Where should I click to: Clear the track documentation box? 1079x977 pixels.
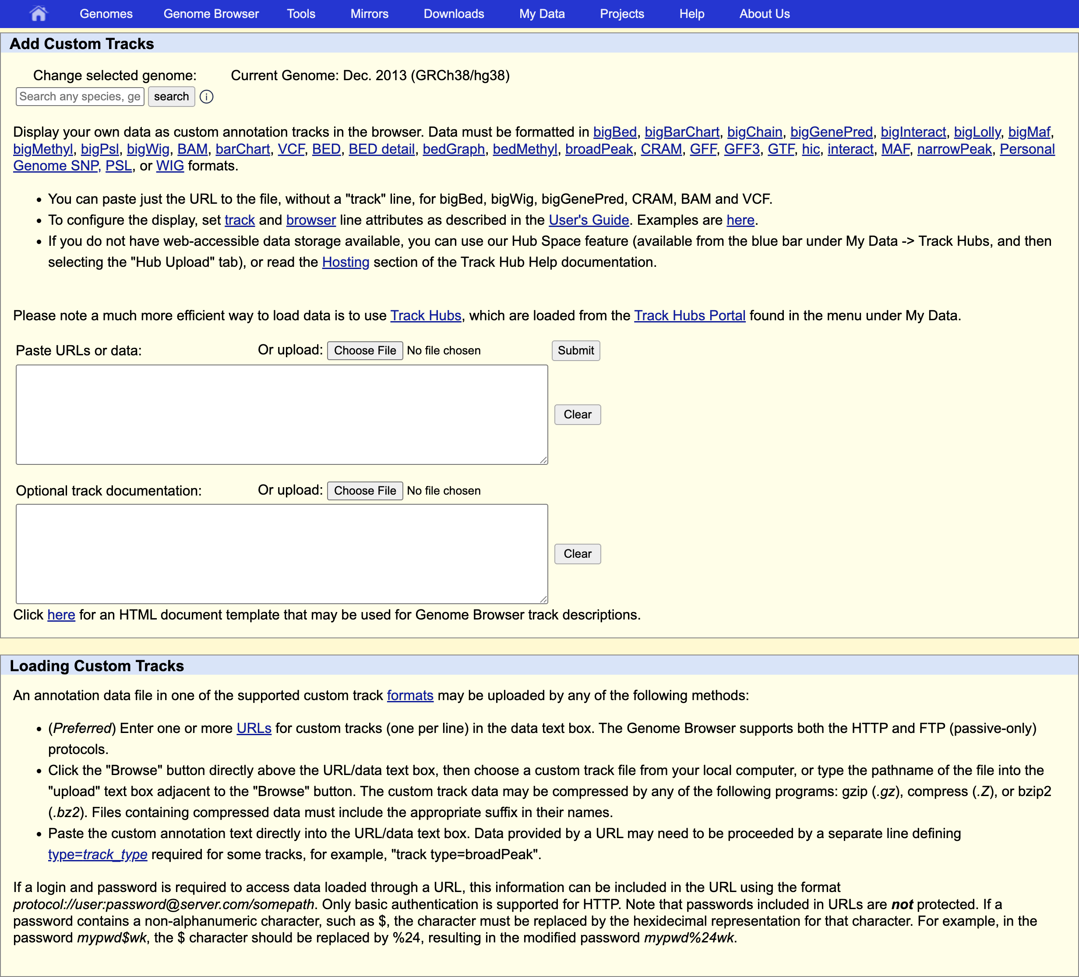click(x=577, y=554)
